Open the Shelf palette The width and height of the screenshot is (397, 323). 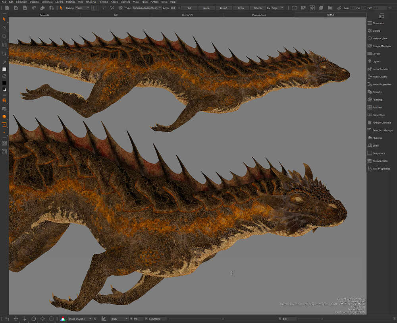click(373, 146)
